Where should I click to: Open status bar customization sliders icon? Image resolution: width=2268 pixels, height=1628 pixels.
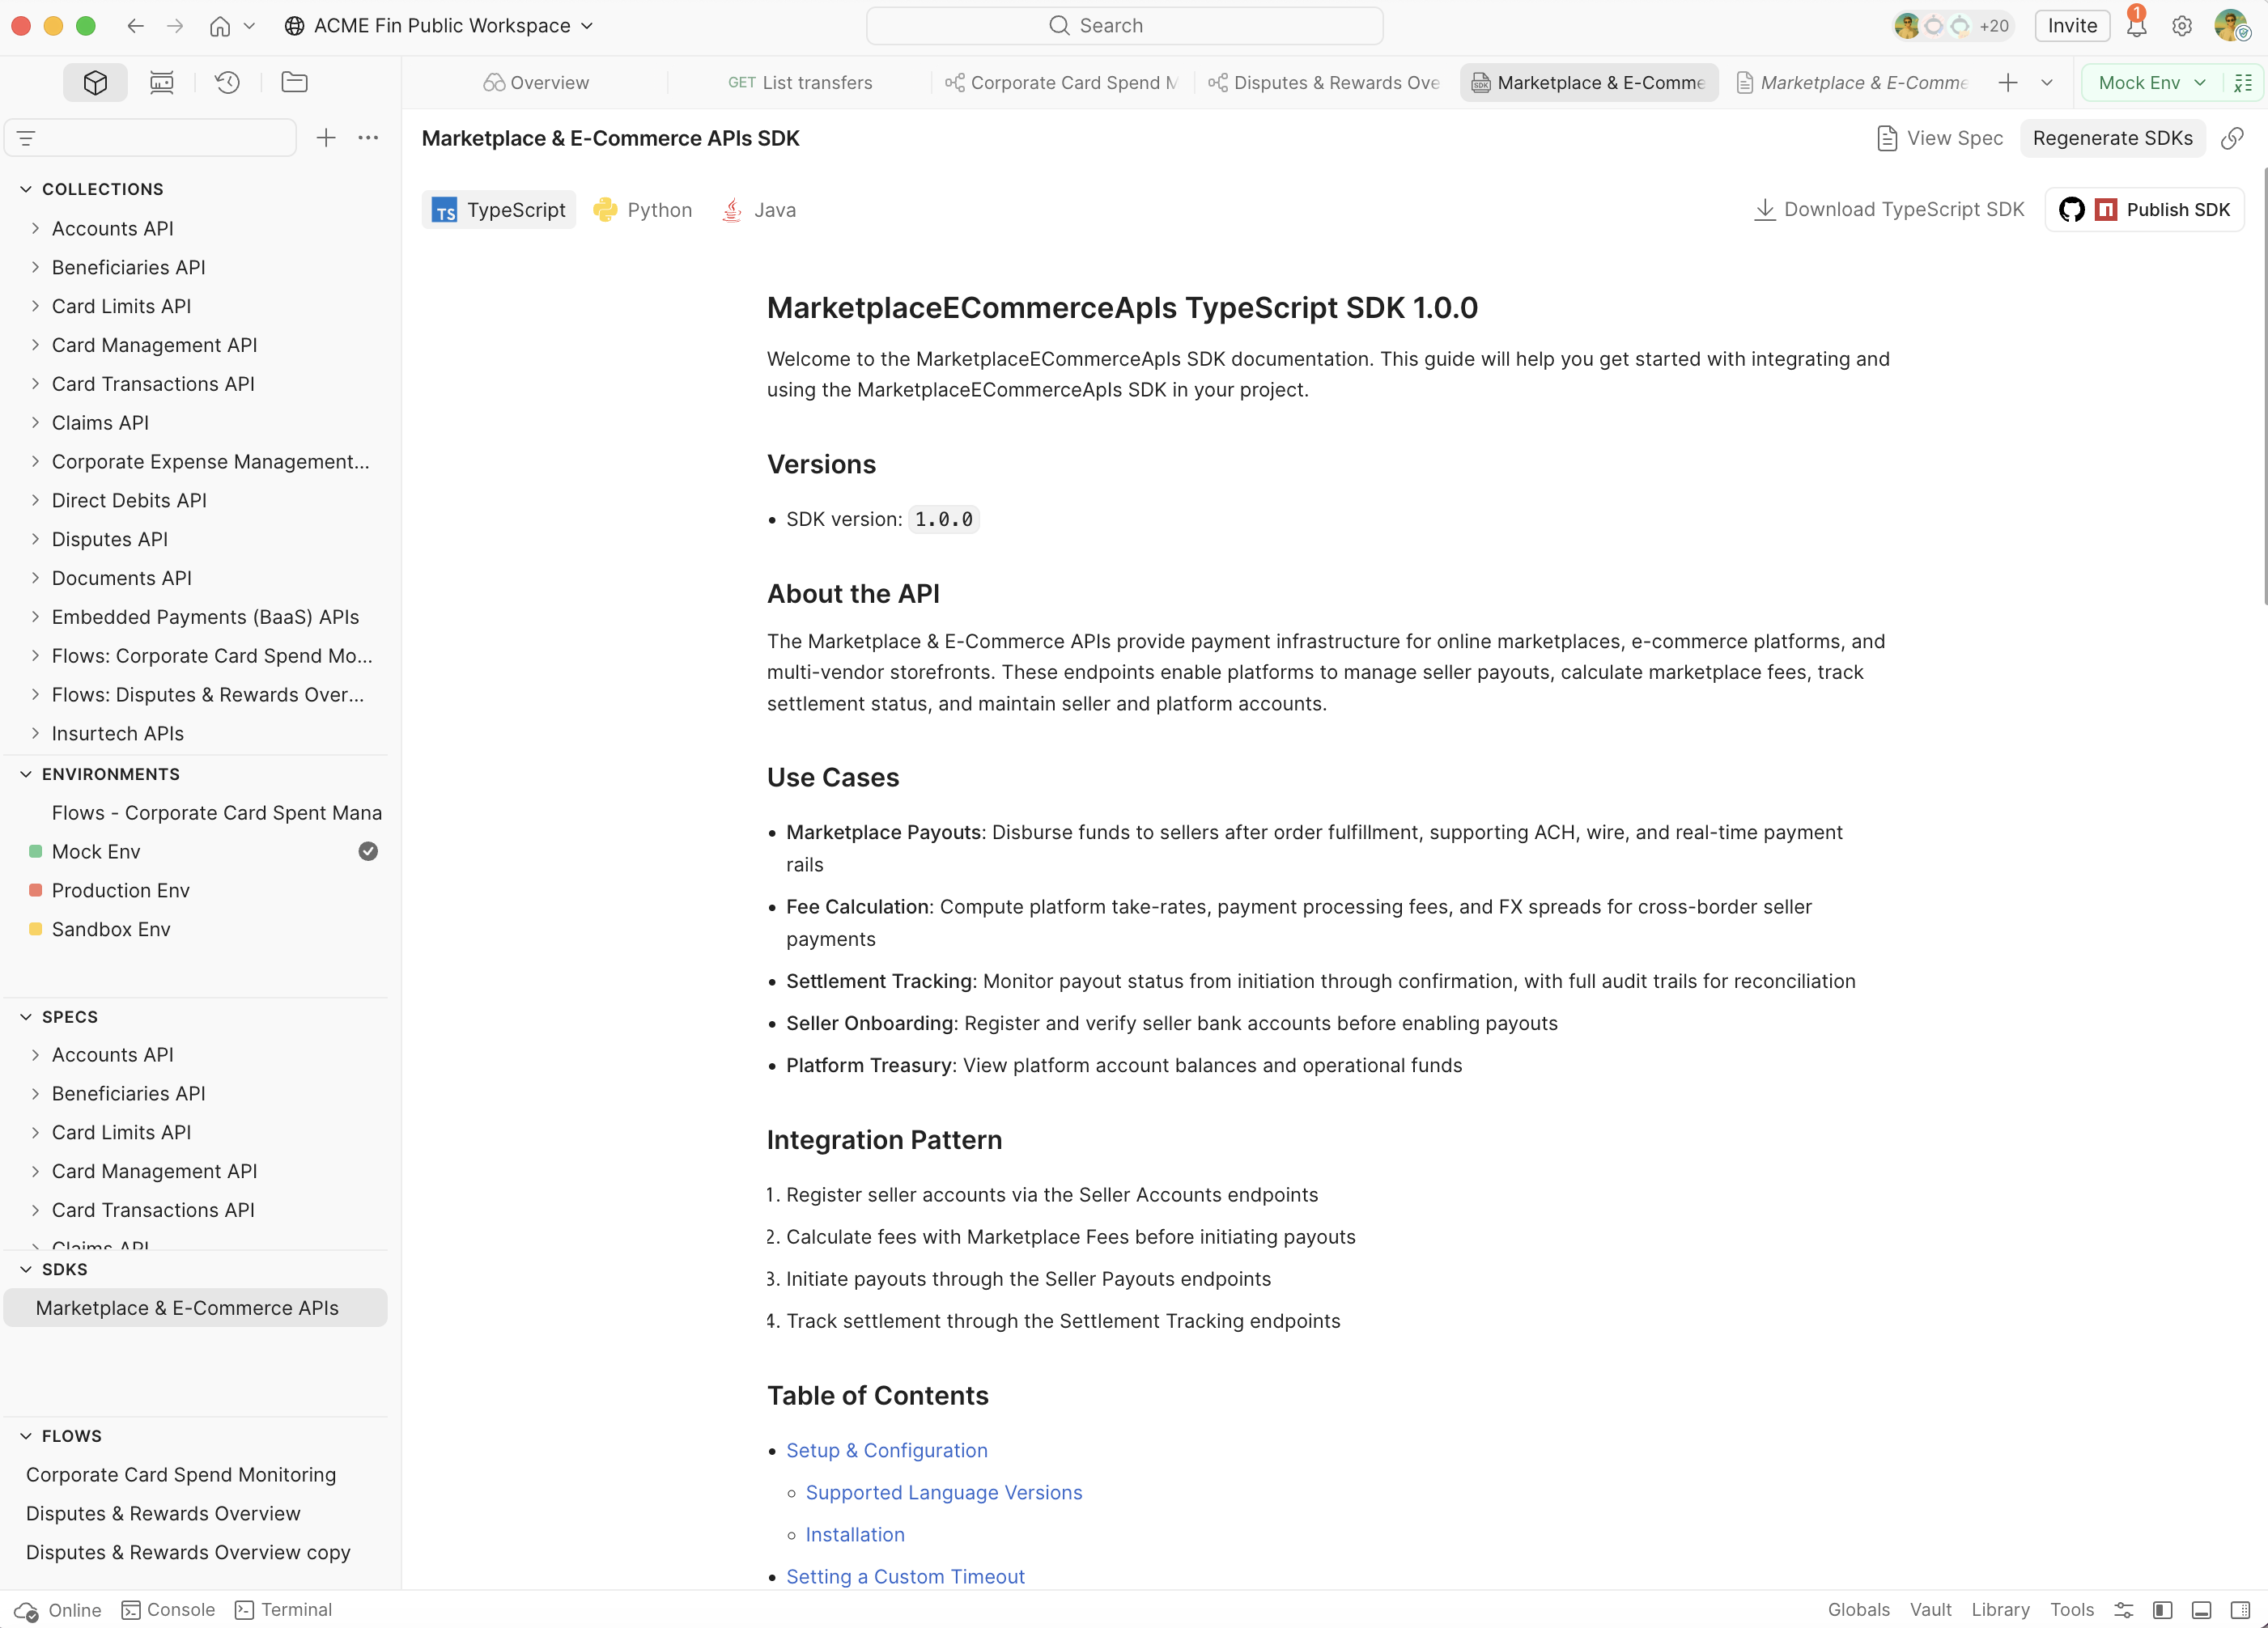point(2123,1609)
